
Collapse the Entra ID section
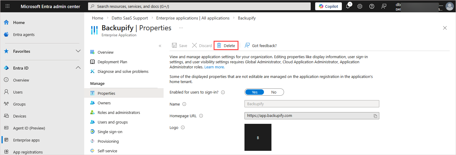(x=78, y=68)
